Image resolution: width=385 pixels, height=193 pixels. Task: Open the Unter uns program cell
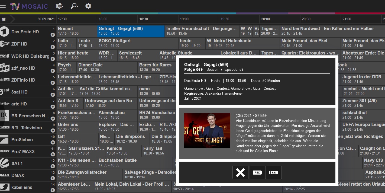coord(77,127)
